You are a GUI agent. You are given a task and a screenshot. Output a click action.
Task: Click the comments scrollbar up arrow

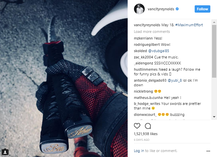pos(214,22)
